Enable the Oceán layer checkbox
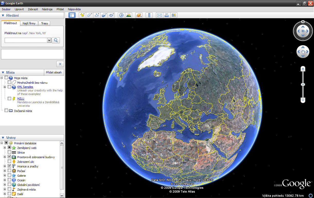314x198 pixels. point(10,180)
